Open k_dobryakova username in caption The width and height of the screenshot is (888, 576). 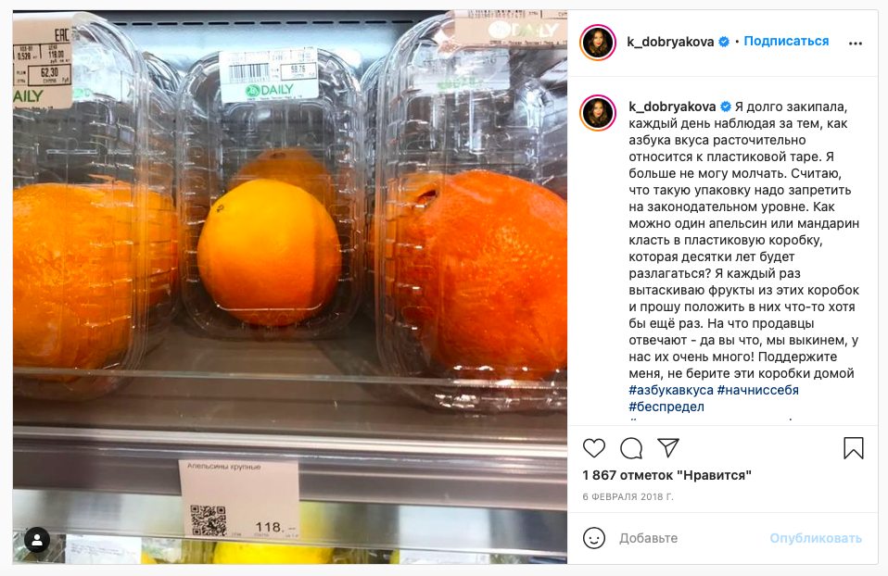672,106
